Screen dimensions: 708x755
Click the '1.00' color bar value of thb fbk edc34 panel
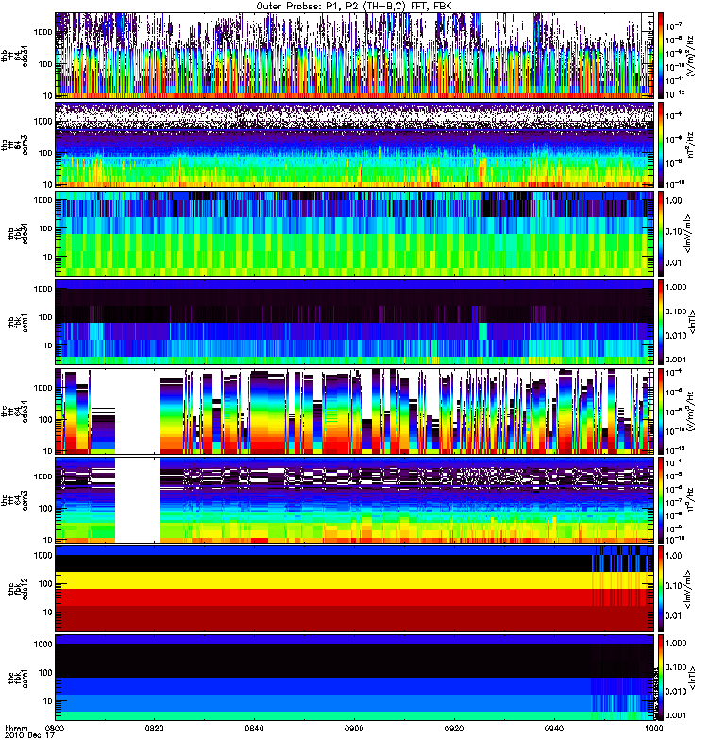(x=674, y=201)
